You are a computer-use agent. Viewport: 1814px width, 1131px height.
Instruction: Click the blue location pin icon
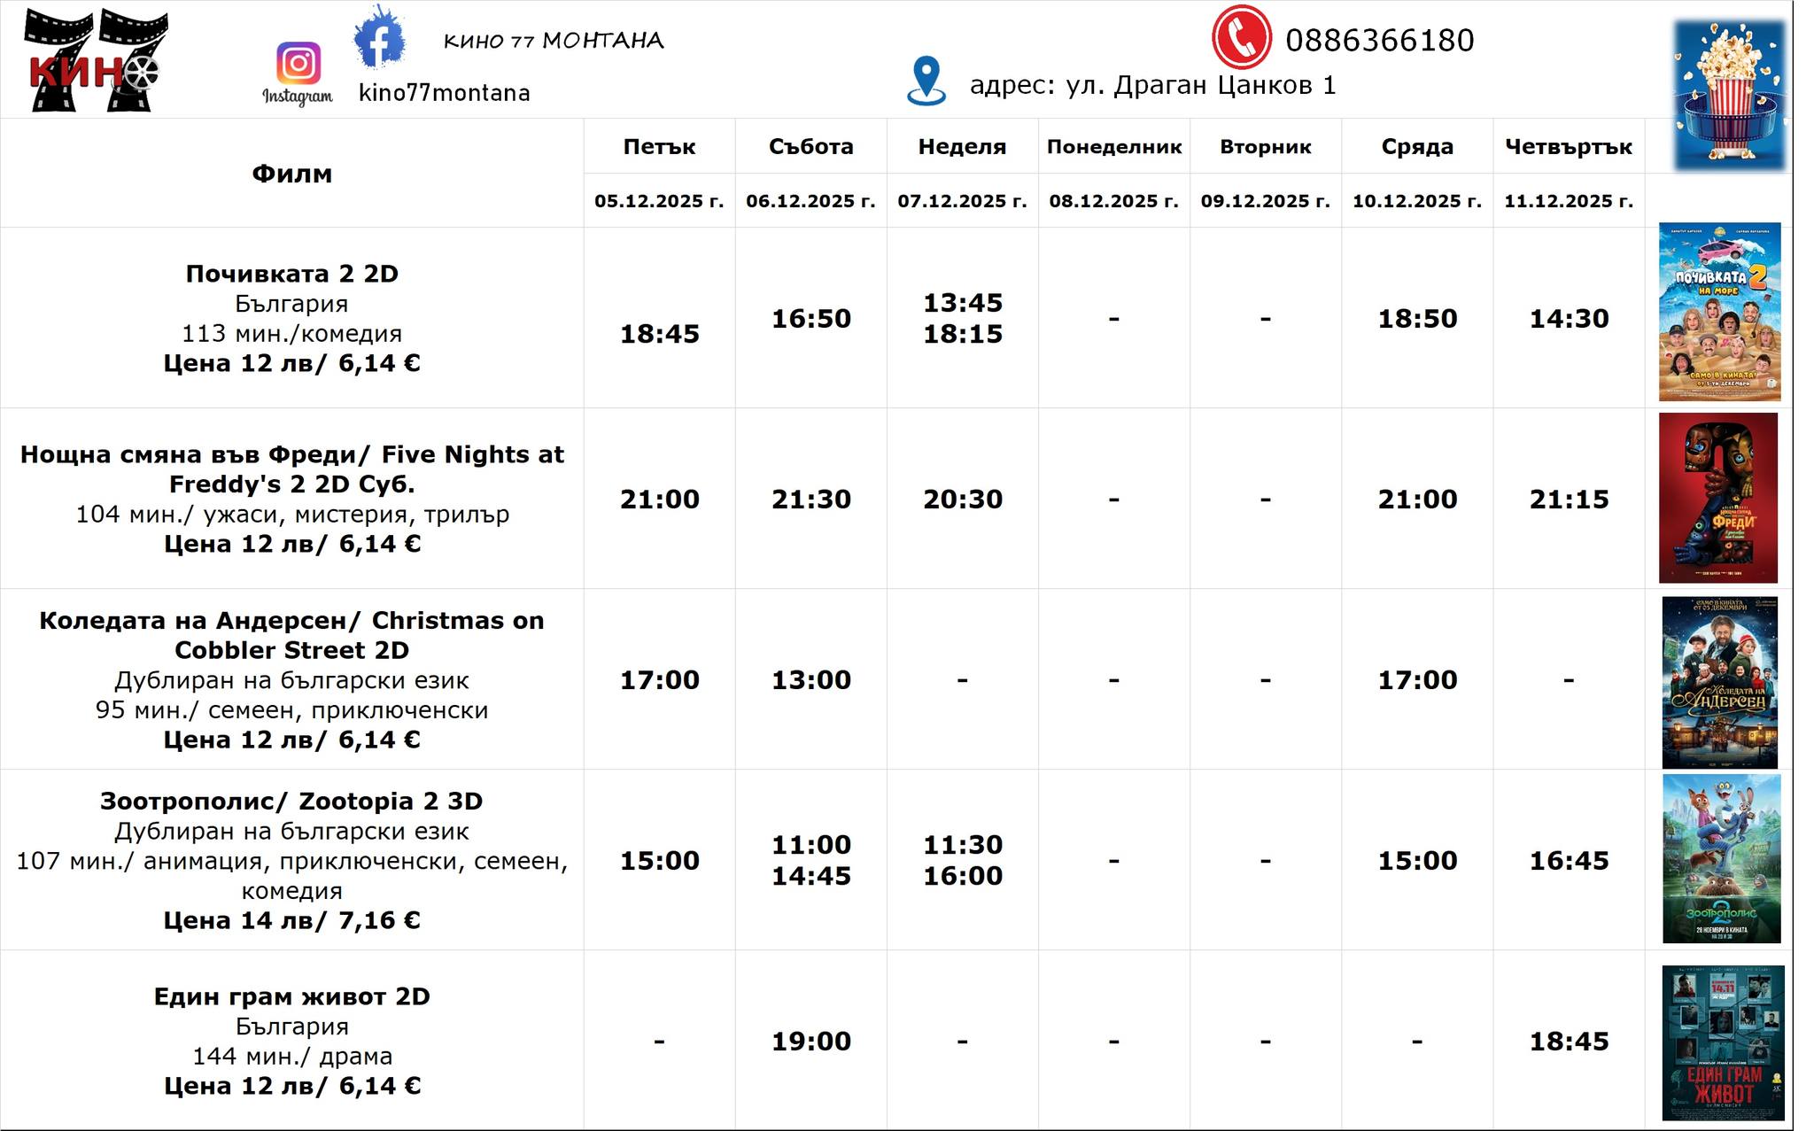click(x=926, y=81)
